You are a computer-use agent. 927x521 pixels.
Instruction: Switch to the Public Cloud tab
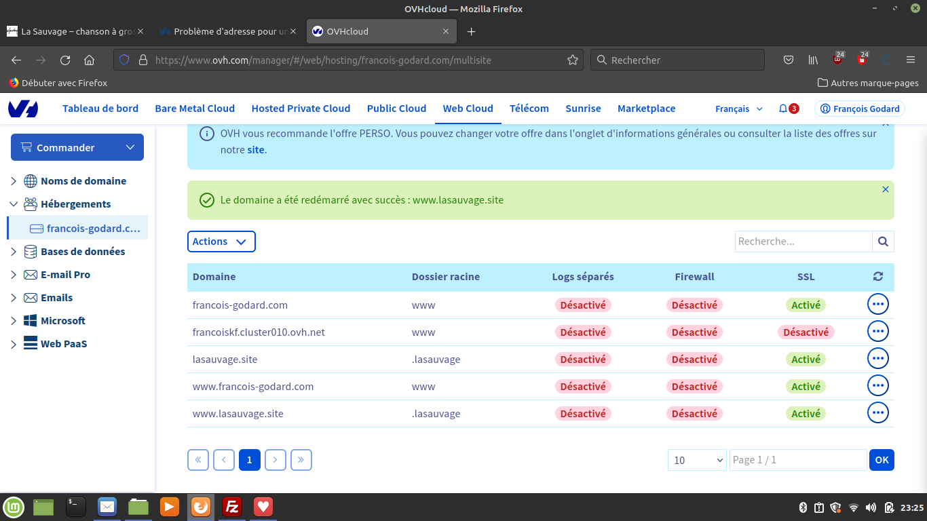(396, 109)
